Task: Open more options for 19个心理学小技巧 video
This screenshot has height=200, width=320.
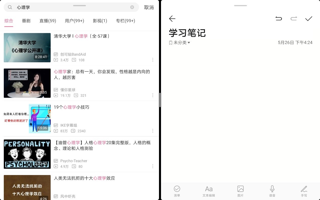Action: [x=153, y=131]
